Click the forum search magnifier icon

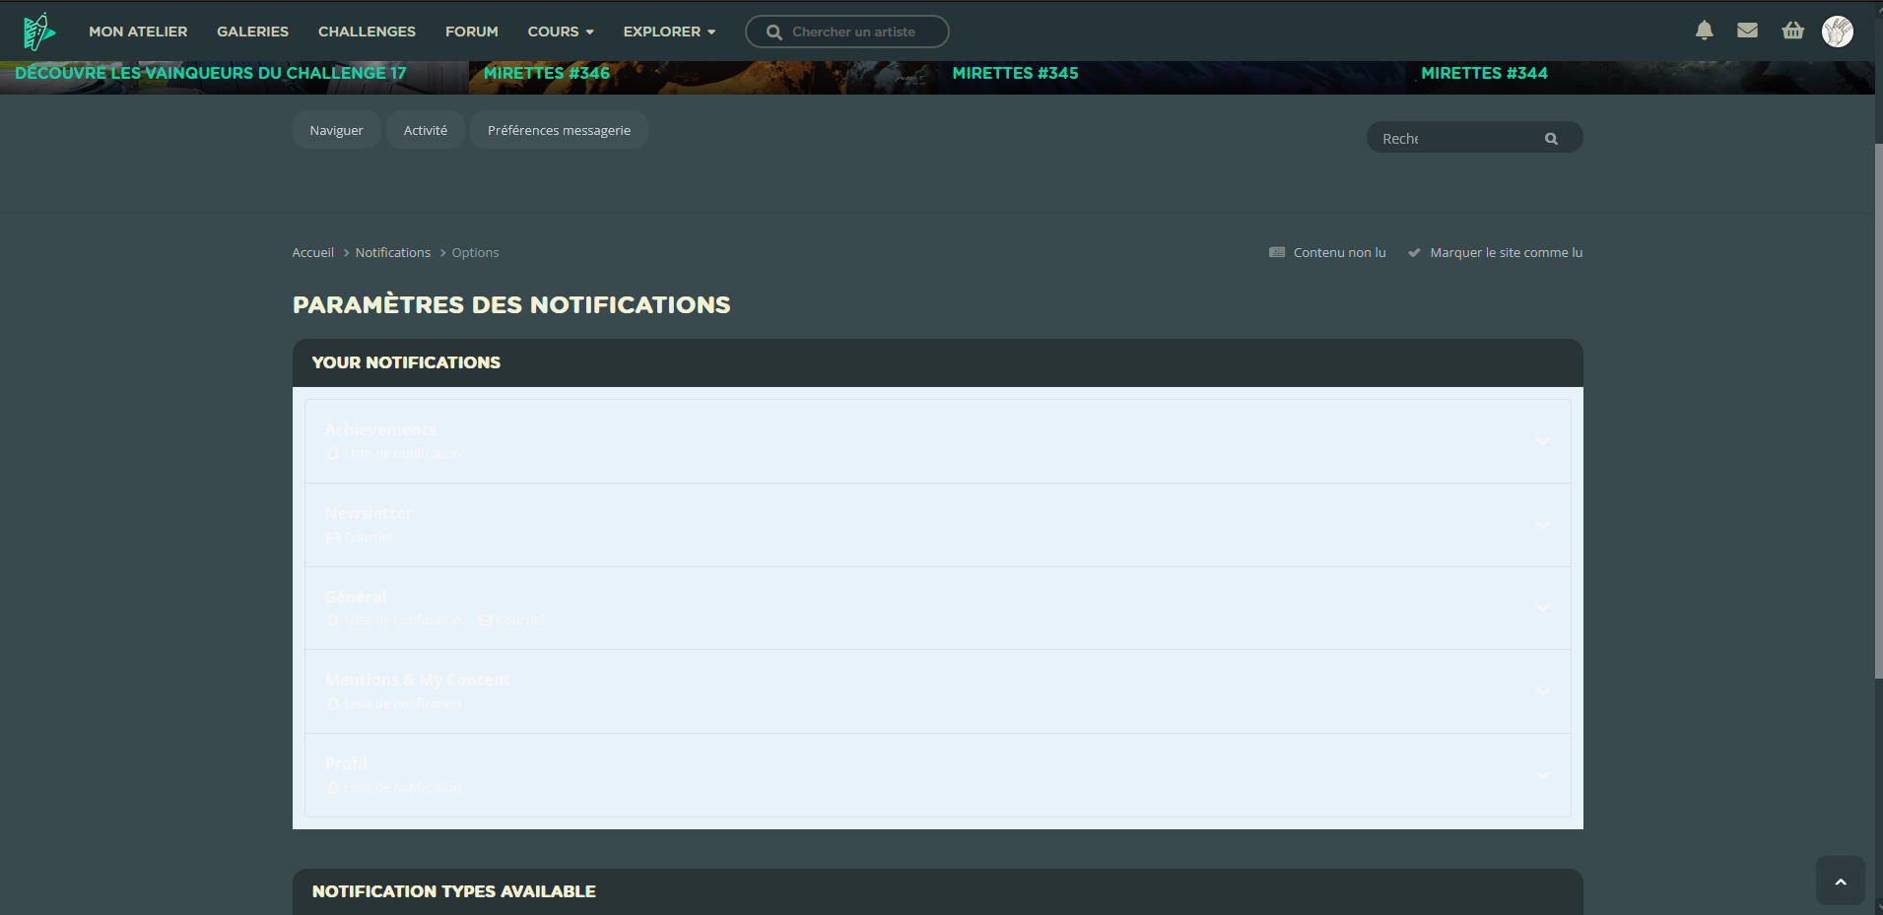(1551, 139)
